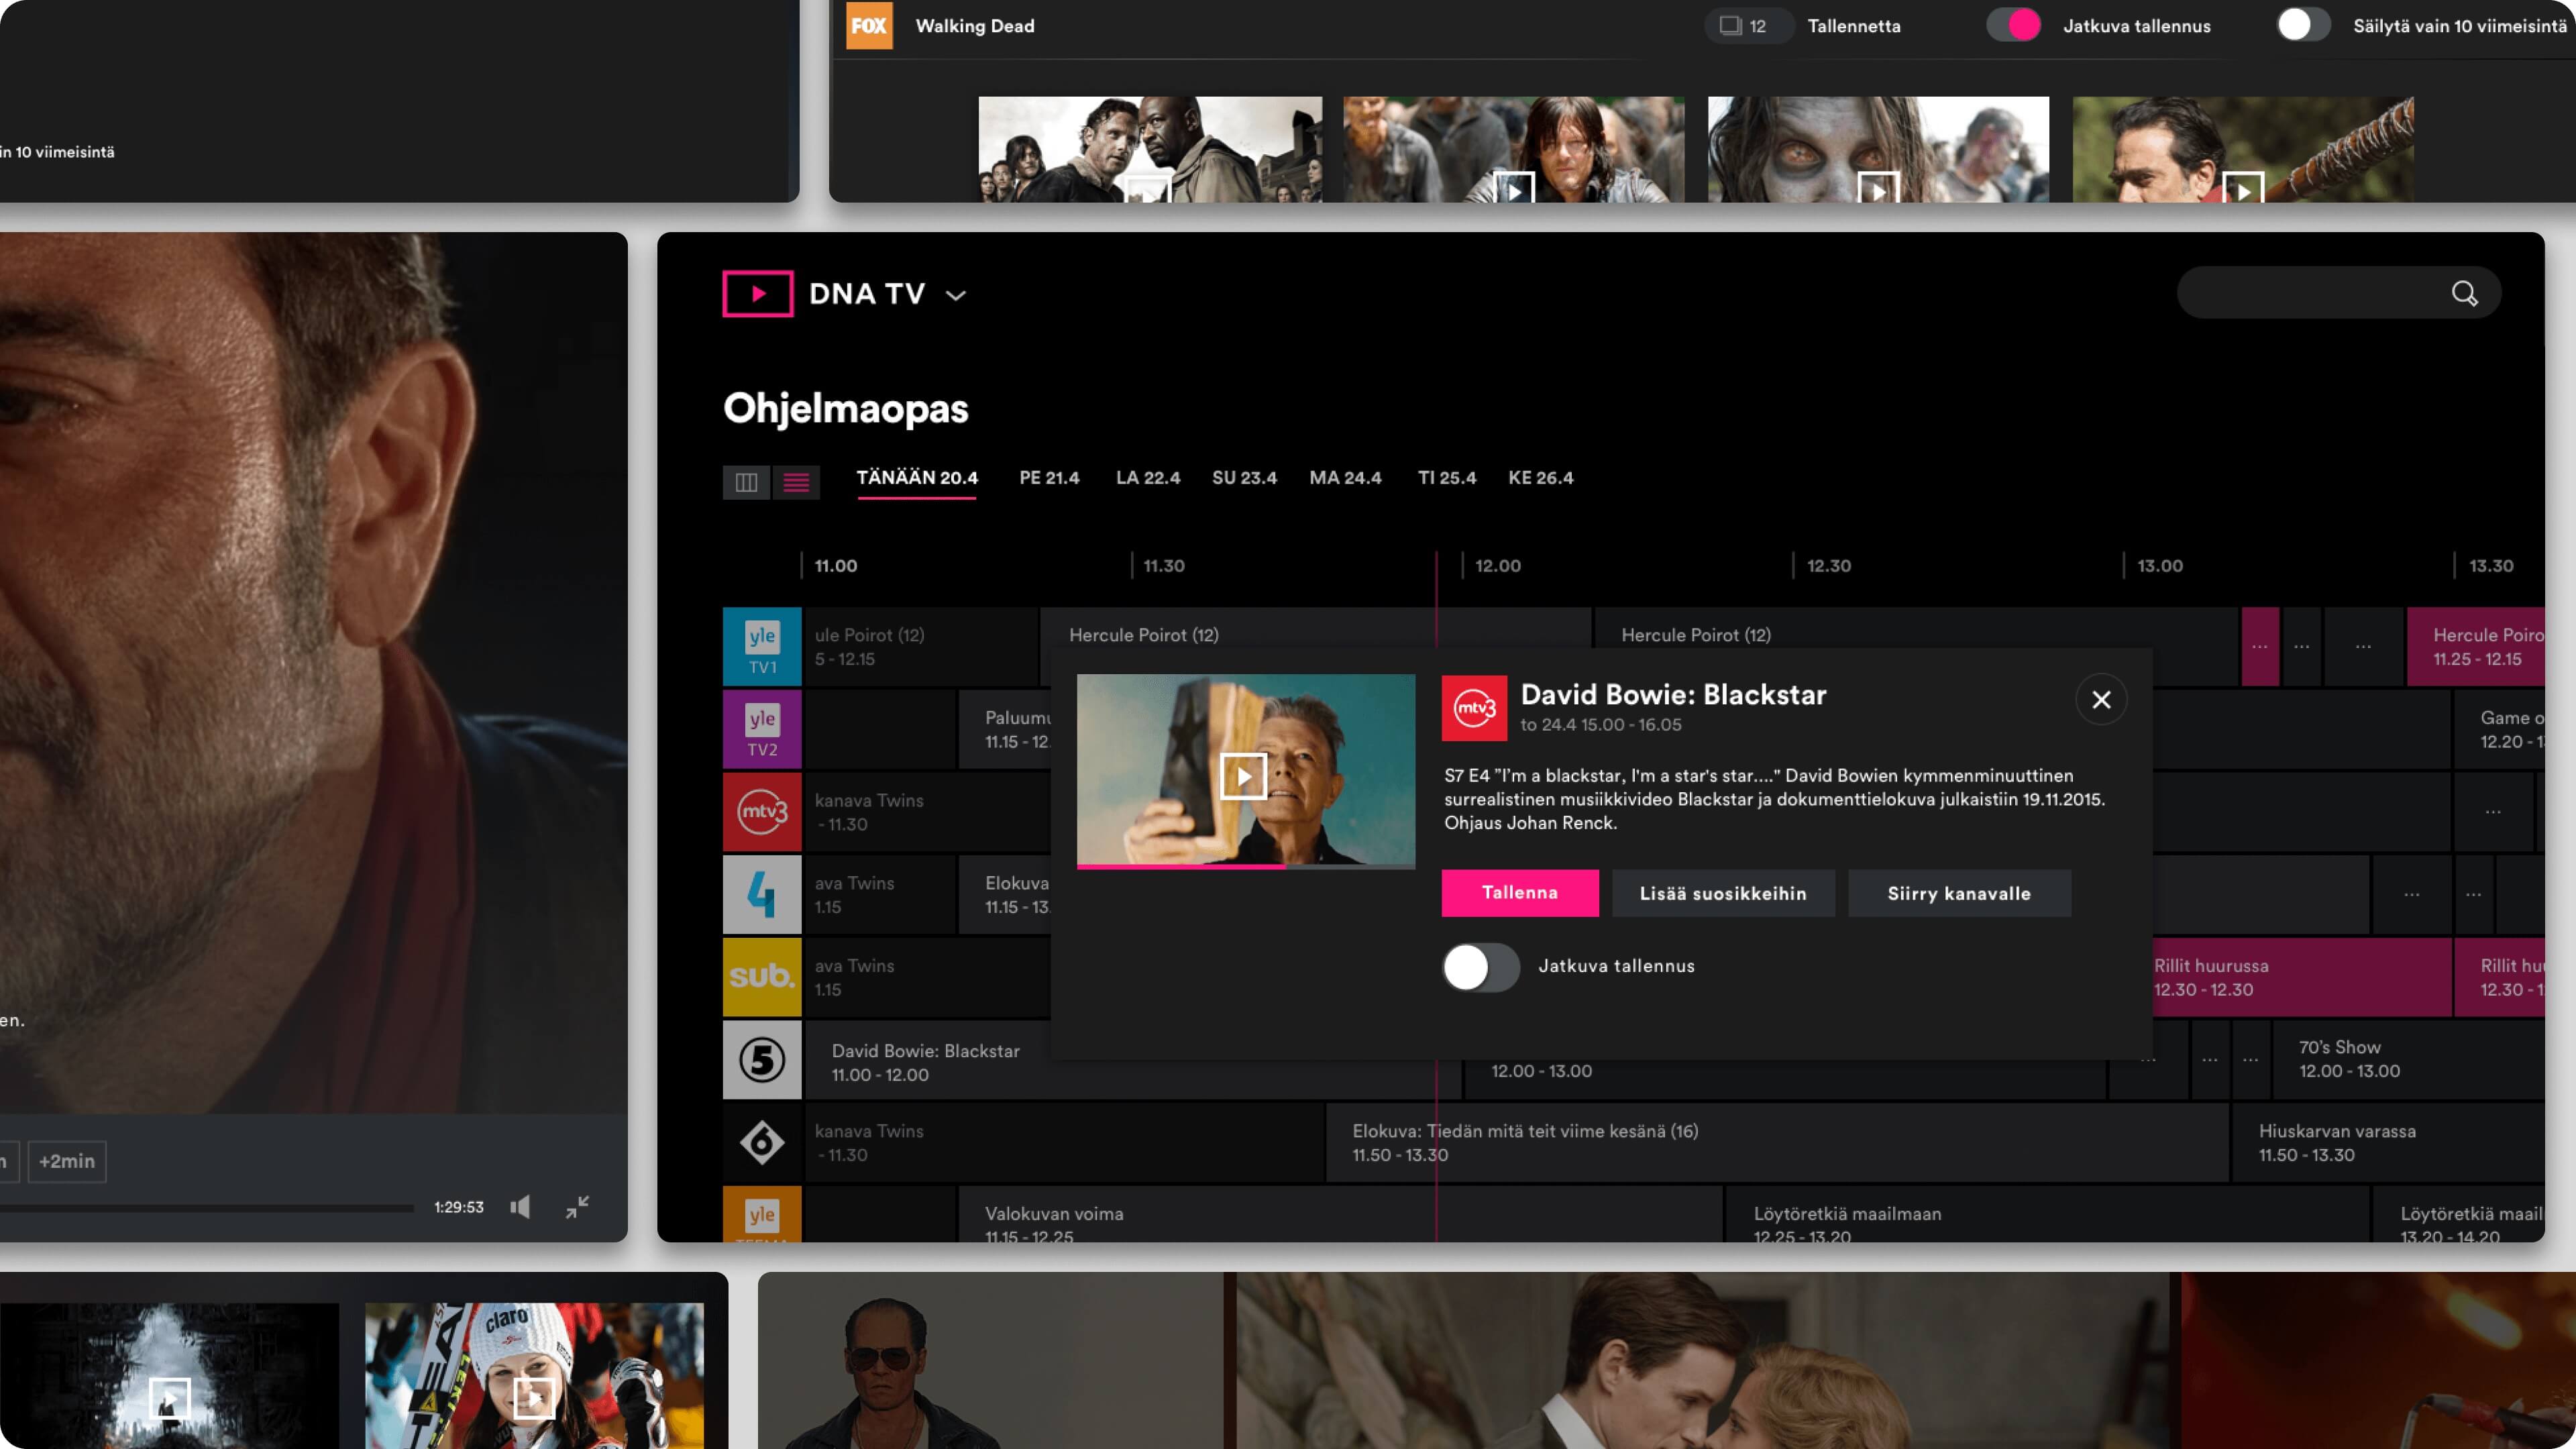Open channel 4 icon in guide

click(x=762, y=895)
